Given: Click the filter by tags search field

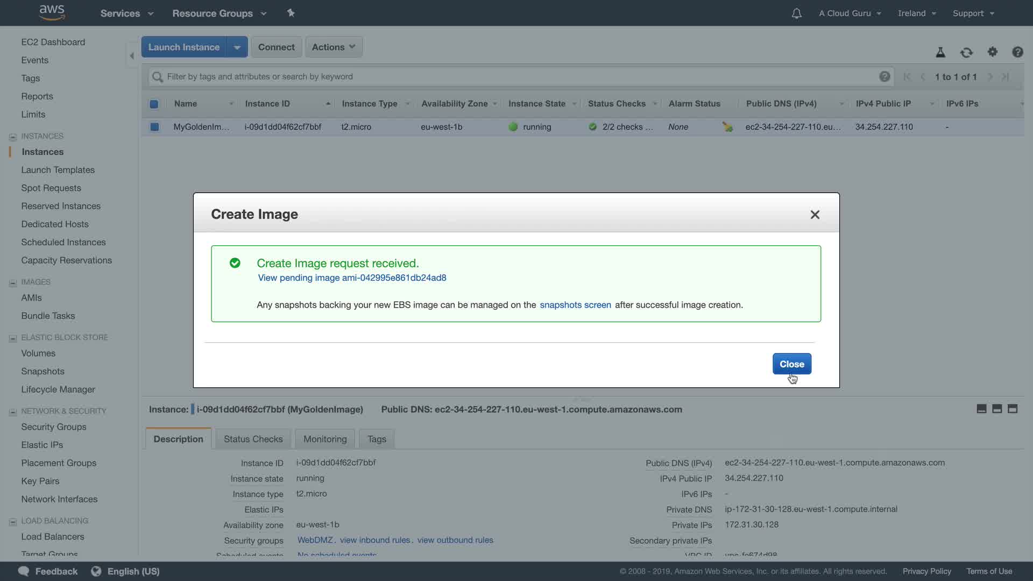Looking at the screenshot, I should point(516,76).
